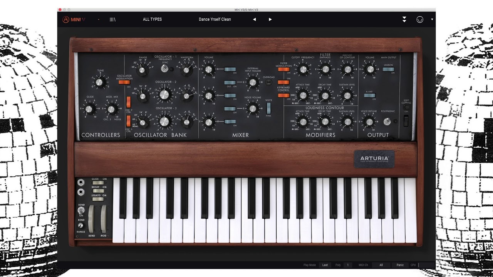Click the External Input Volume knob

(x=253, y=82)
